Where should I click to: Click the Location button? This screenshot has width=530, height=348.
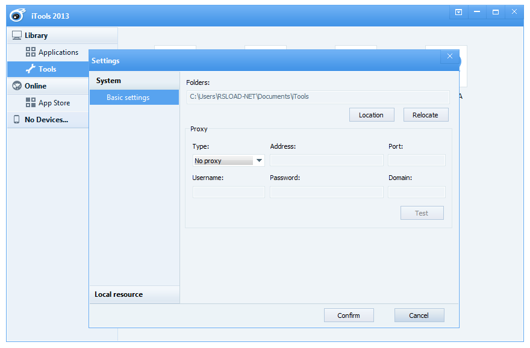point(372,115)
